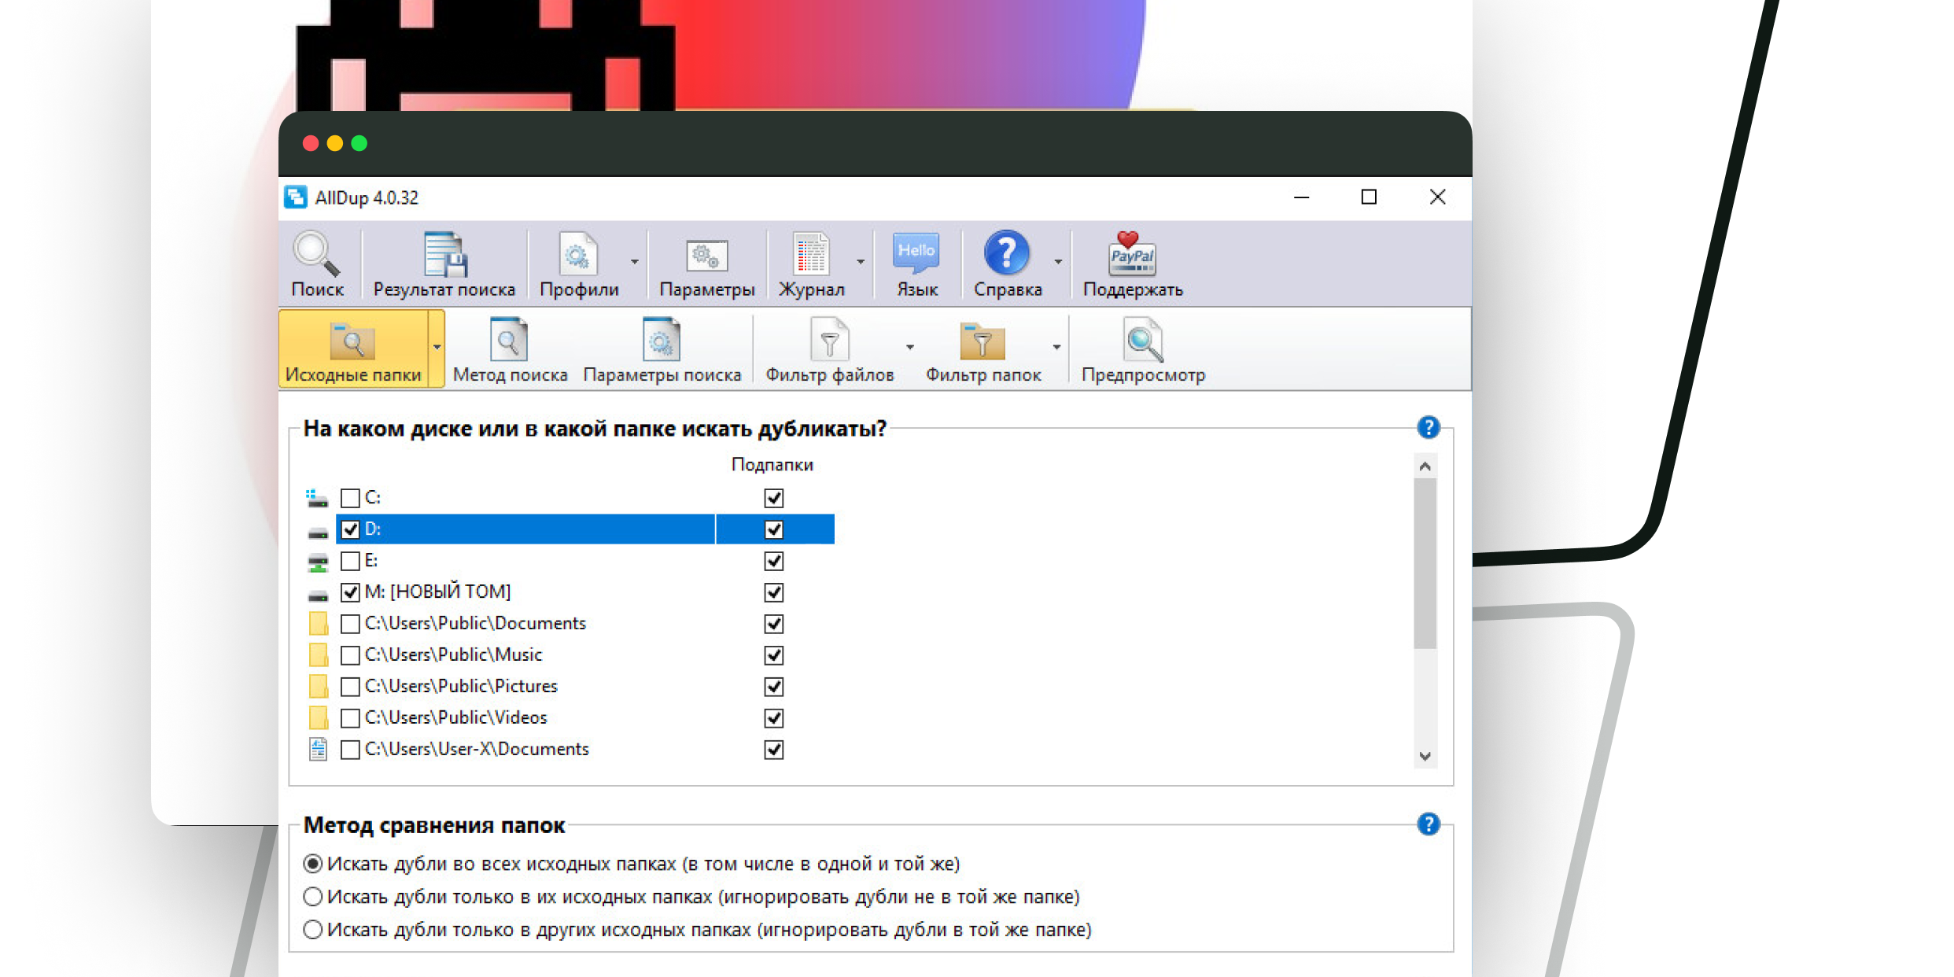Open Параметры поиска gear icon
The height and width of the screenshot is (977, 1954).
coord(662,341)
